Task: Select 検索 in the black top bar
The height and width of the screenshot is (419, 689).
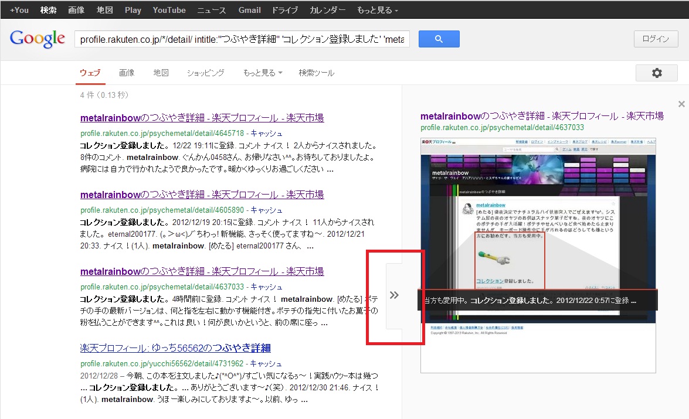Action: [48, 10]
